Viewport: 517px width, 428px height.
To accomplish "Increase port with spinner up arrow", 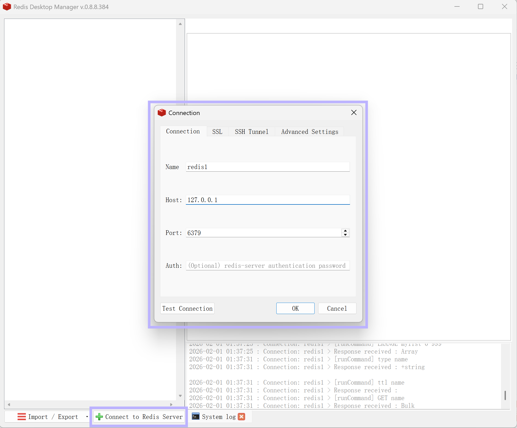I will [345, 231].
